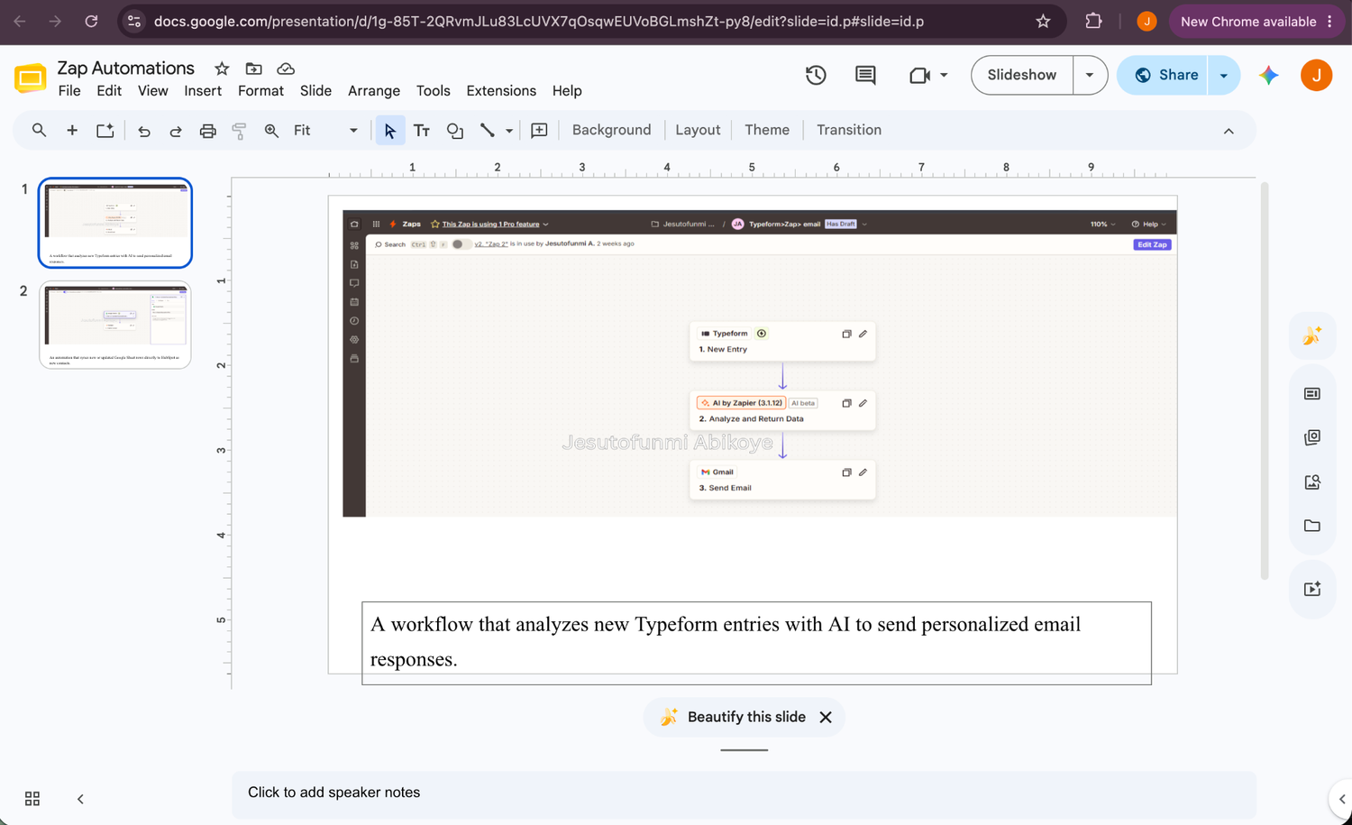
Task: Open the Arrange menu
Action: (374, 91)
